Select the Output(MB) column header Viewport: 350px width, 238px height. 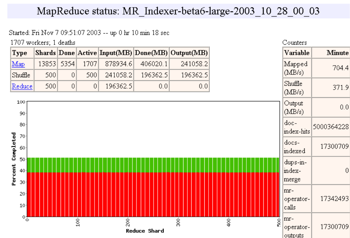pos(189,53)
